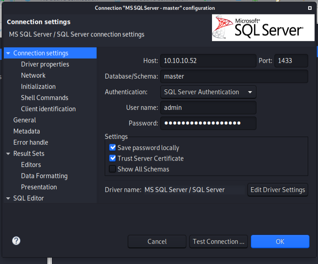Click the window maximize icon in title bar
Viewport: 318px width, 264px height.
309,8
